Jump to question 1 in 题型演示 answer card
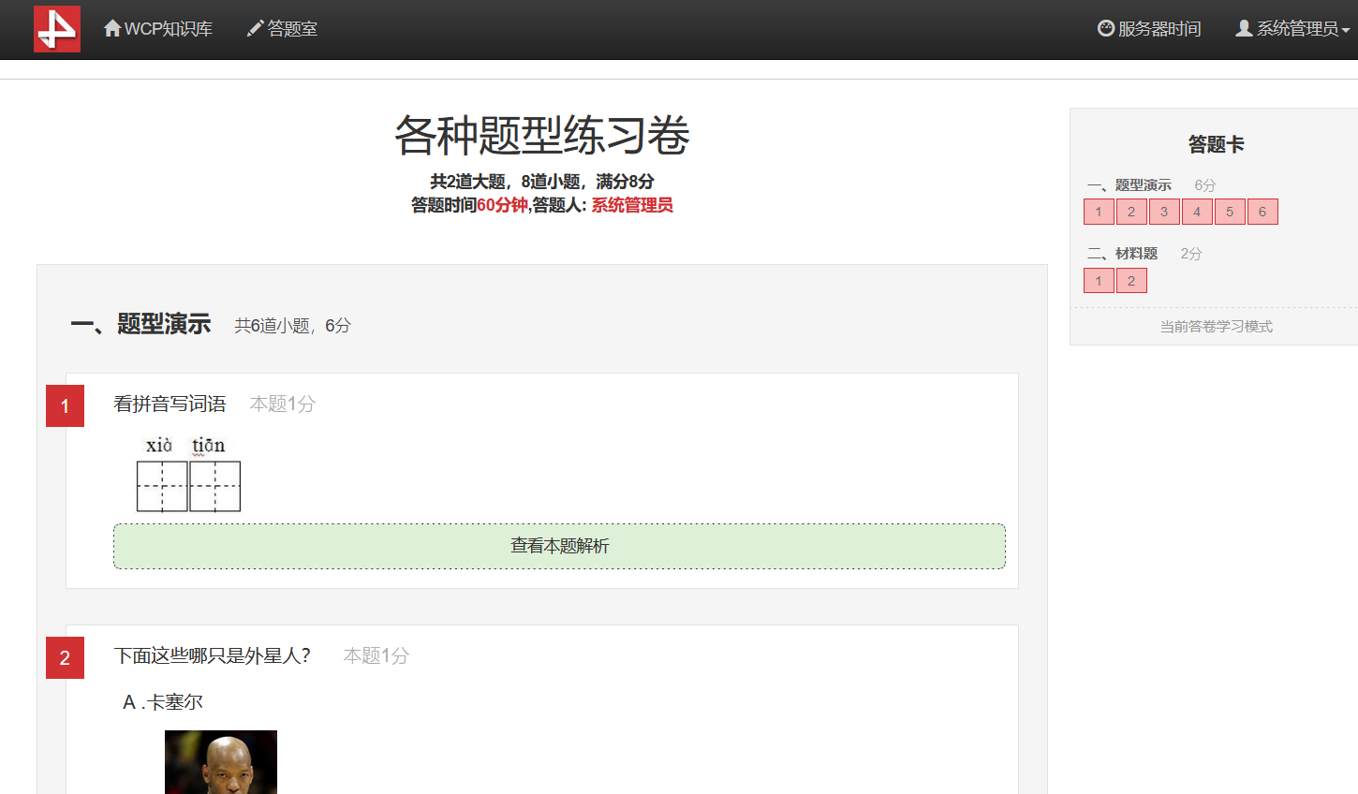1358x794 pixels. click(x=1099, y=212)
